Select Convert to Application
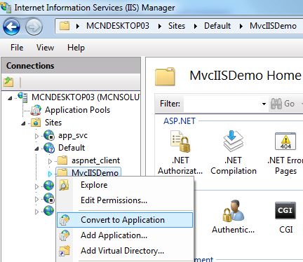This screenshot has height=262, width=303. [x=125, y=220]
